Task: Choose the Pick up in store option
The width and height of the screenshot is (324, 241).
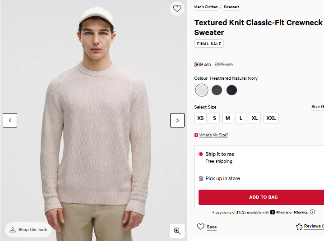Action: tap(201, 178)
